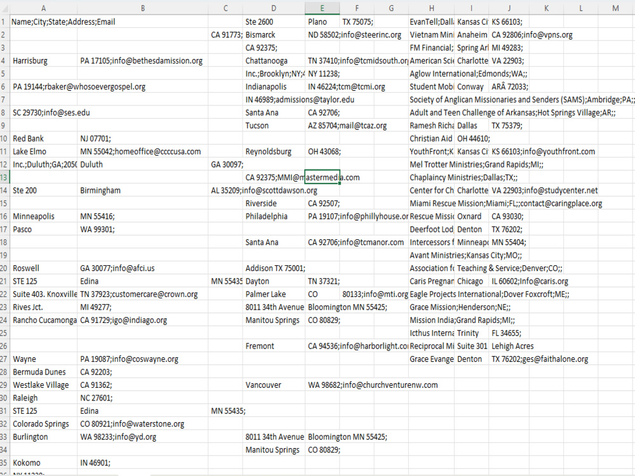635x476 pixels.
Task: Click cell 'Christian Aid' in column H
Action: tap(432, 138)
